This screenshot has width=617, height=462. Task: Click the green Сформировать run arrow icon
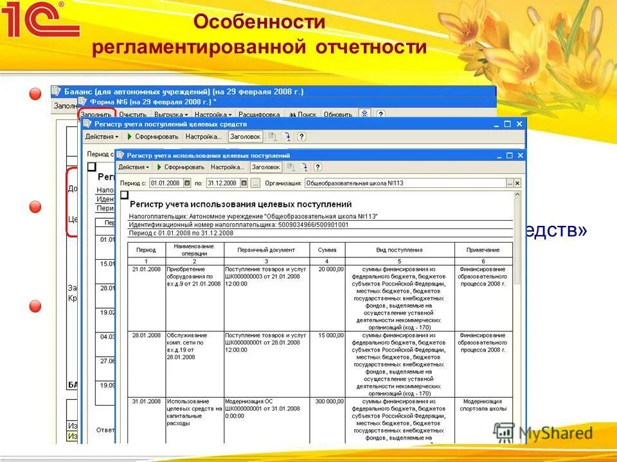pos(159,167)
